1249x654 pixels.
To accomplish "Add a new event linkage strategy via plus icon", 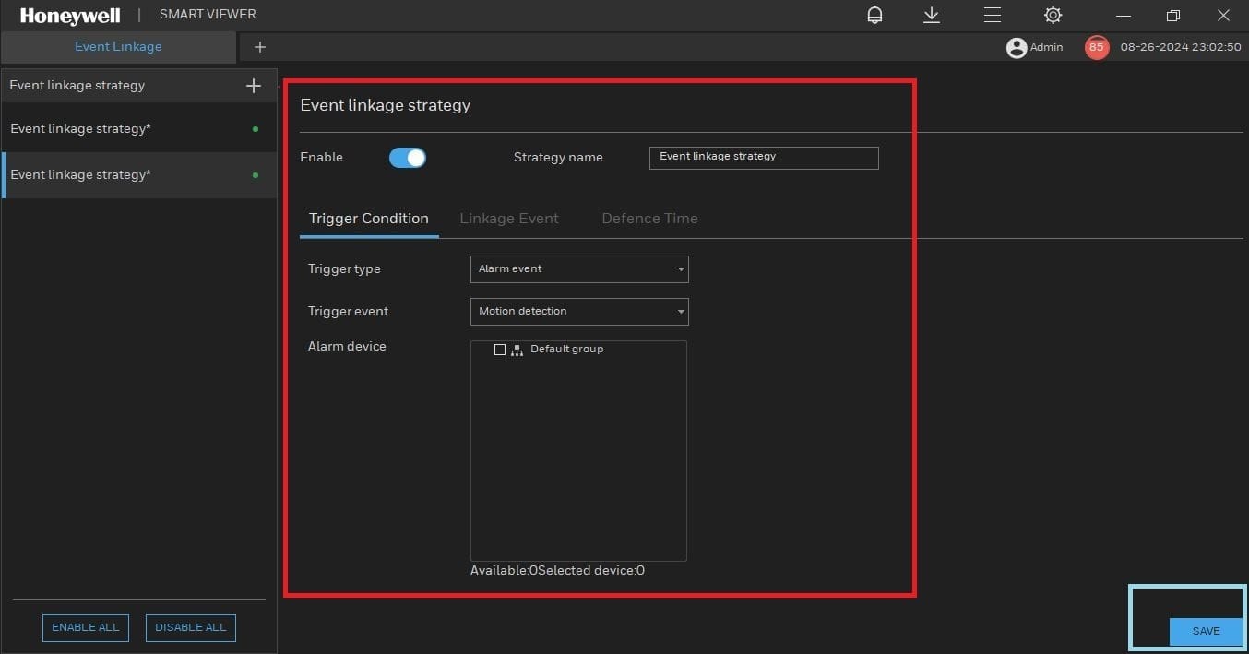I will pos(253,85).
